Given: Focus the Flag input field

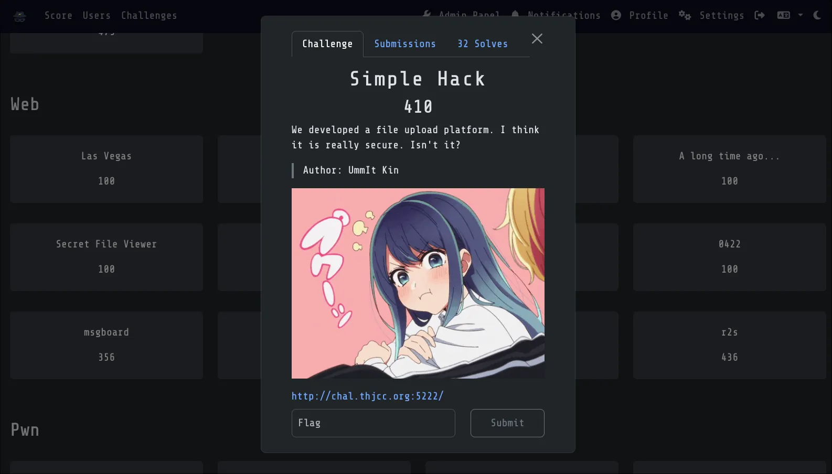Looking at the screenshot, I should [x=374, y=423].
